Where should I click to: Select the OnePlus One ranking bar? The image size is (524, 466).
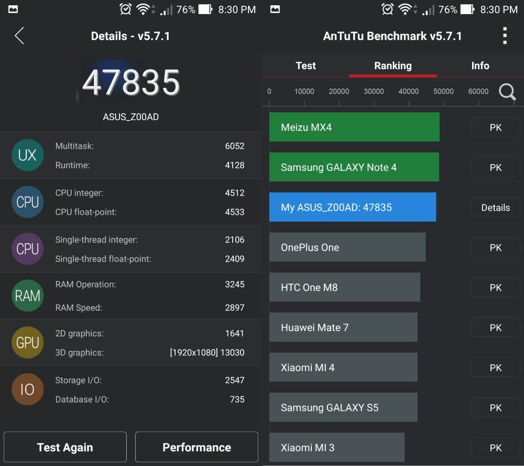click(347, 247)
